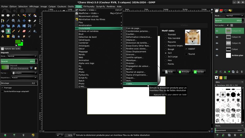Open the layer Mode dropdown
The height and width of the screenshot is (138, 245).
(x=234, y=16)
